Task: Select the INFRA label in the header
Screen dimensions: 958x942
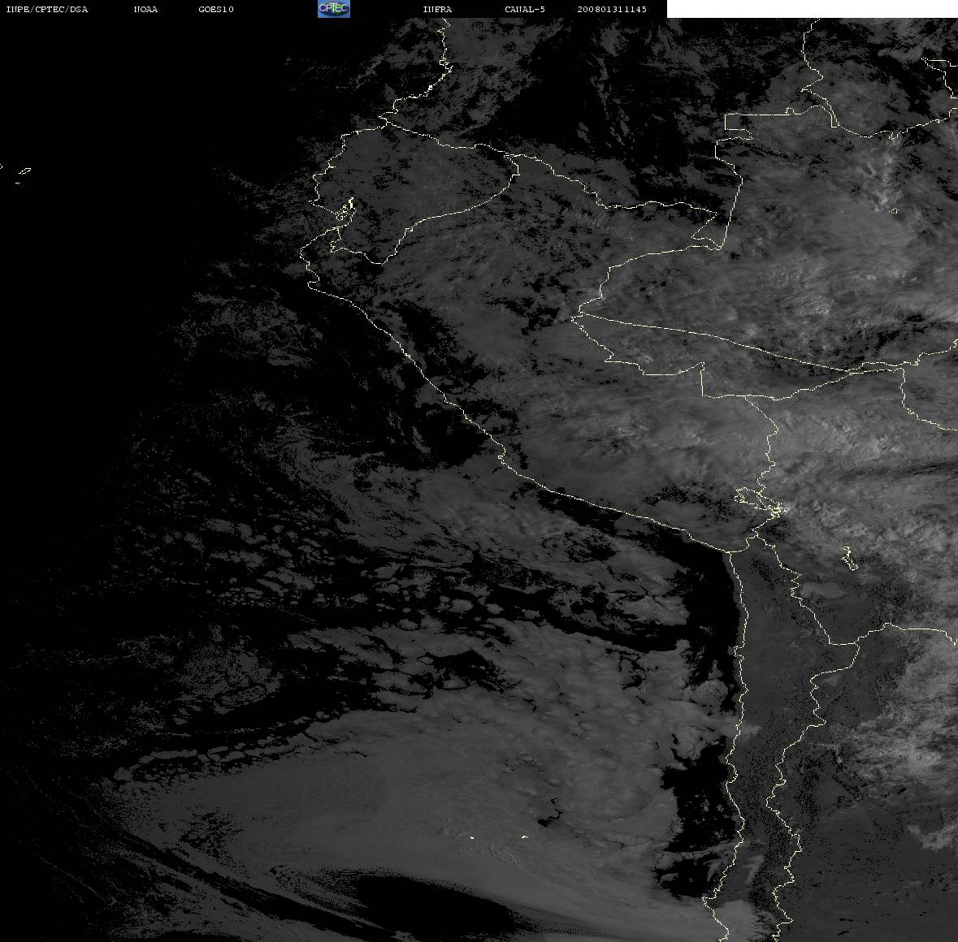Action: click(437, 9)
